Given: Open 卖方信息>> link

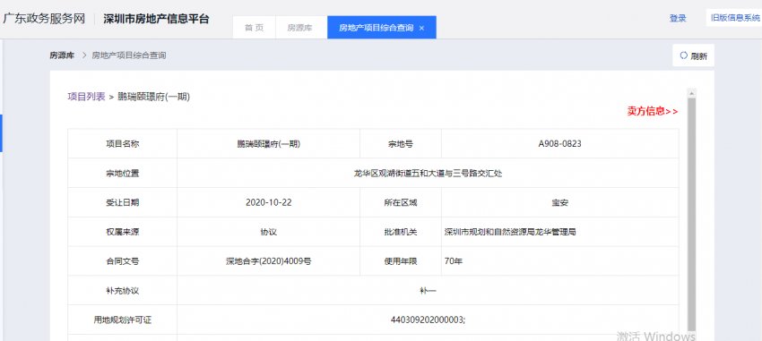Looking at the screenshot, I should pyautogui.click(x=652, y=111).
